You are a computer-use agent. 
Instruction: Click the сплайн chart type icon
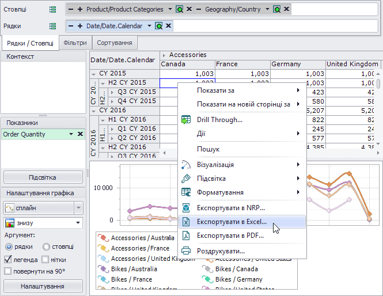(x=10, y=208)
